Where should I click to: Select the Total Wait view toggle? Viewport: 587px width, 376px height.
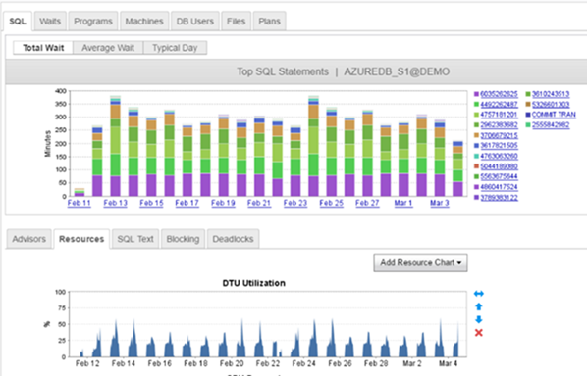[x=43, y=48]
